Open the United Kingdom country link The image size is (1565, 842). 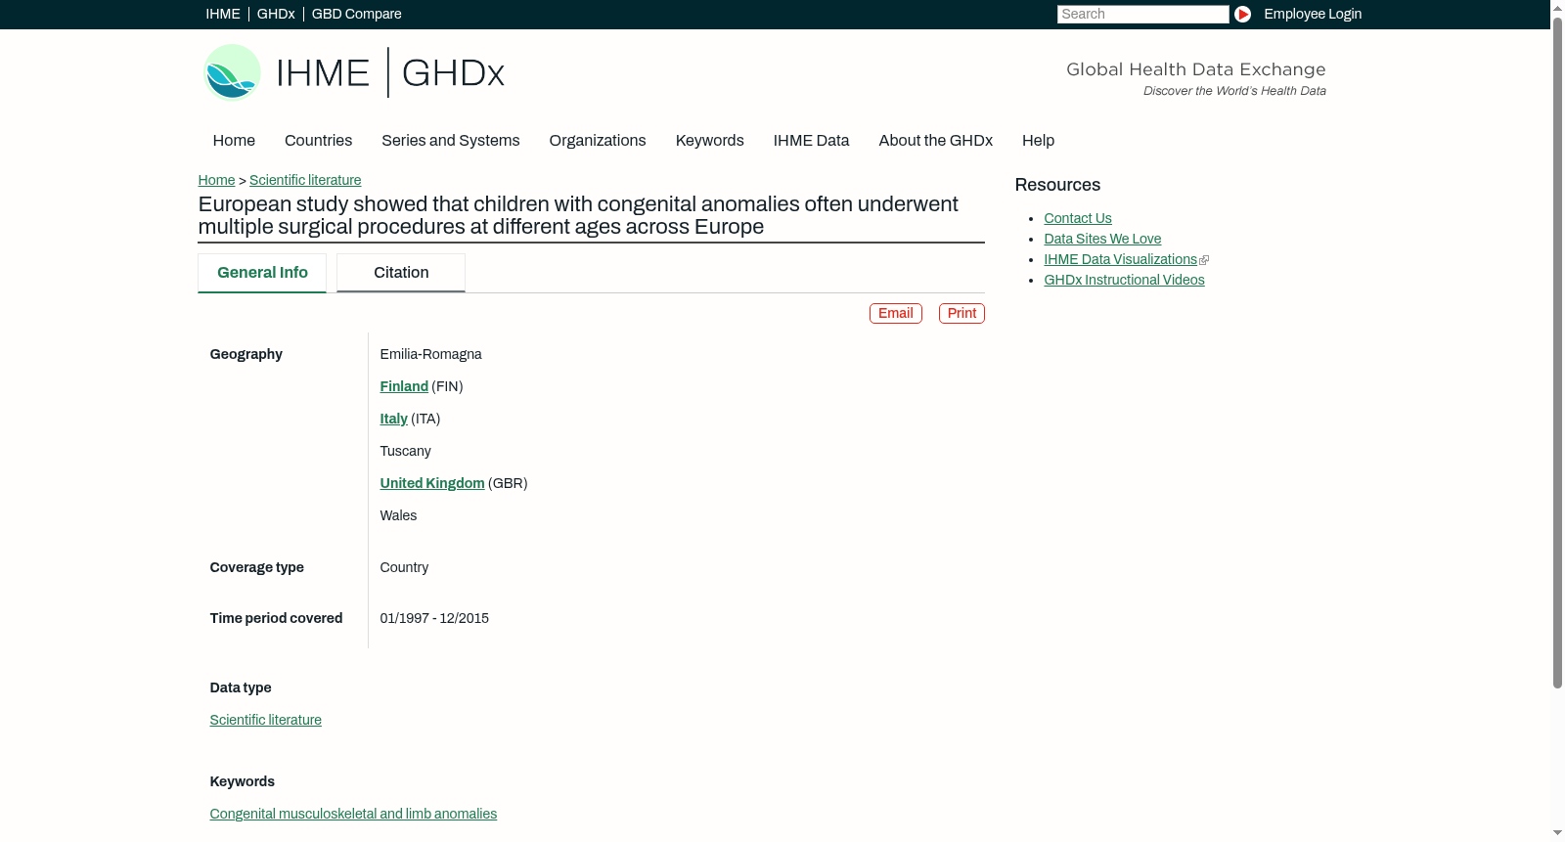(x=432, y=483)
